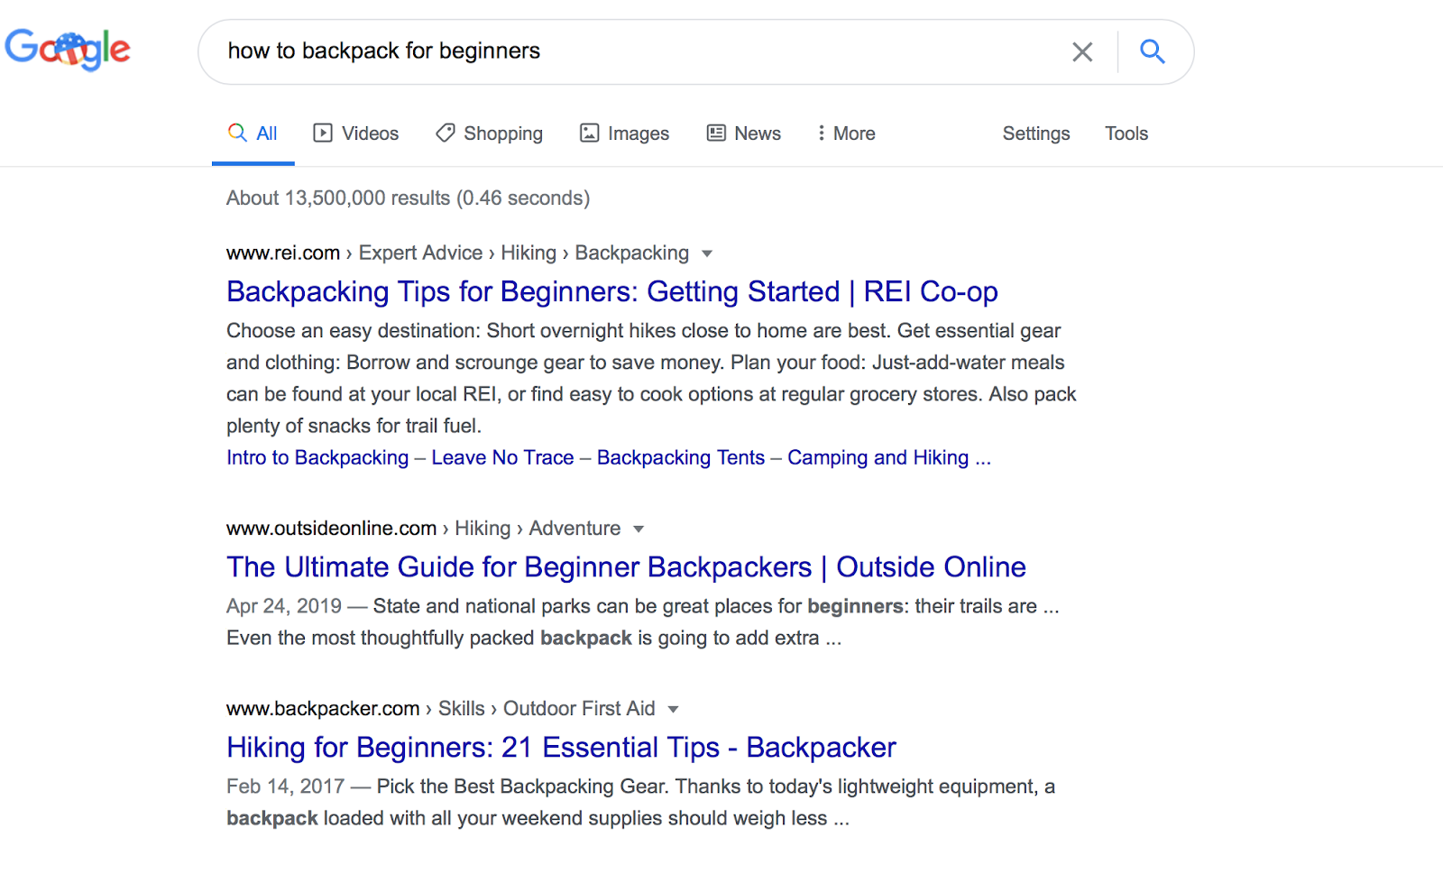Click the Images tab picture icon
This screenshot has width=1443, height=874.
[589, 133]
